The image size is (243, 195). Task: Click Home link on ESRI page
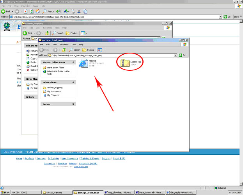tap(19, 159)
